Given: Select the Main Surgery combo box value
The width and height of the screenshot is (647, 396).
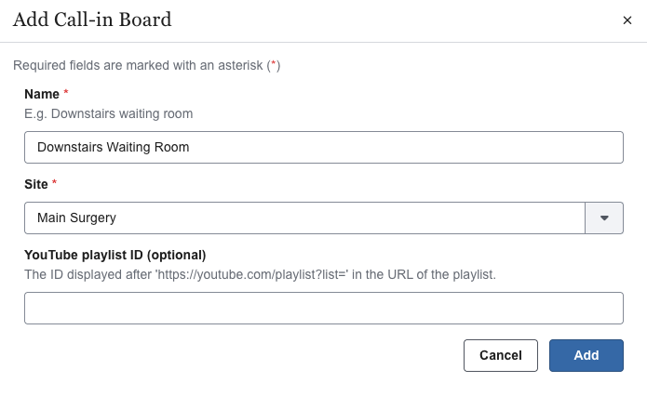Looking at the screenshot, I should (304, 218).
